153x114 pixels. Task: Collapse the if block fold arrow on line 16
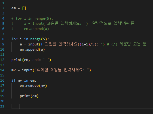click(9, 81)
